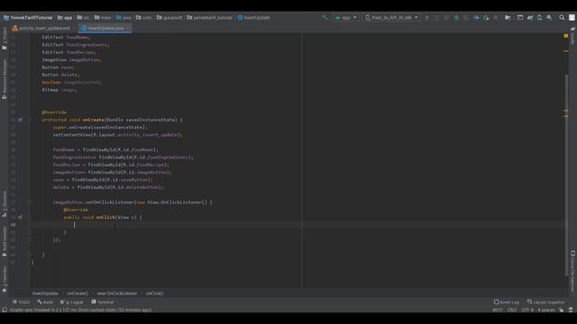Screen dimensions: 577x324
Task: Change UTF-8 file encoding in status bar
Action: 527,310
